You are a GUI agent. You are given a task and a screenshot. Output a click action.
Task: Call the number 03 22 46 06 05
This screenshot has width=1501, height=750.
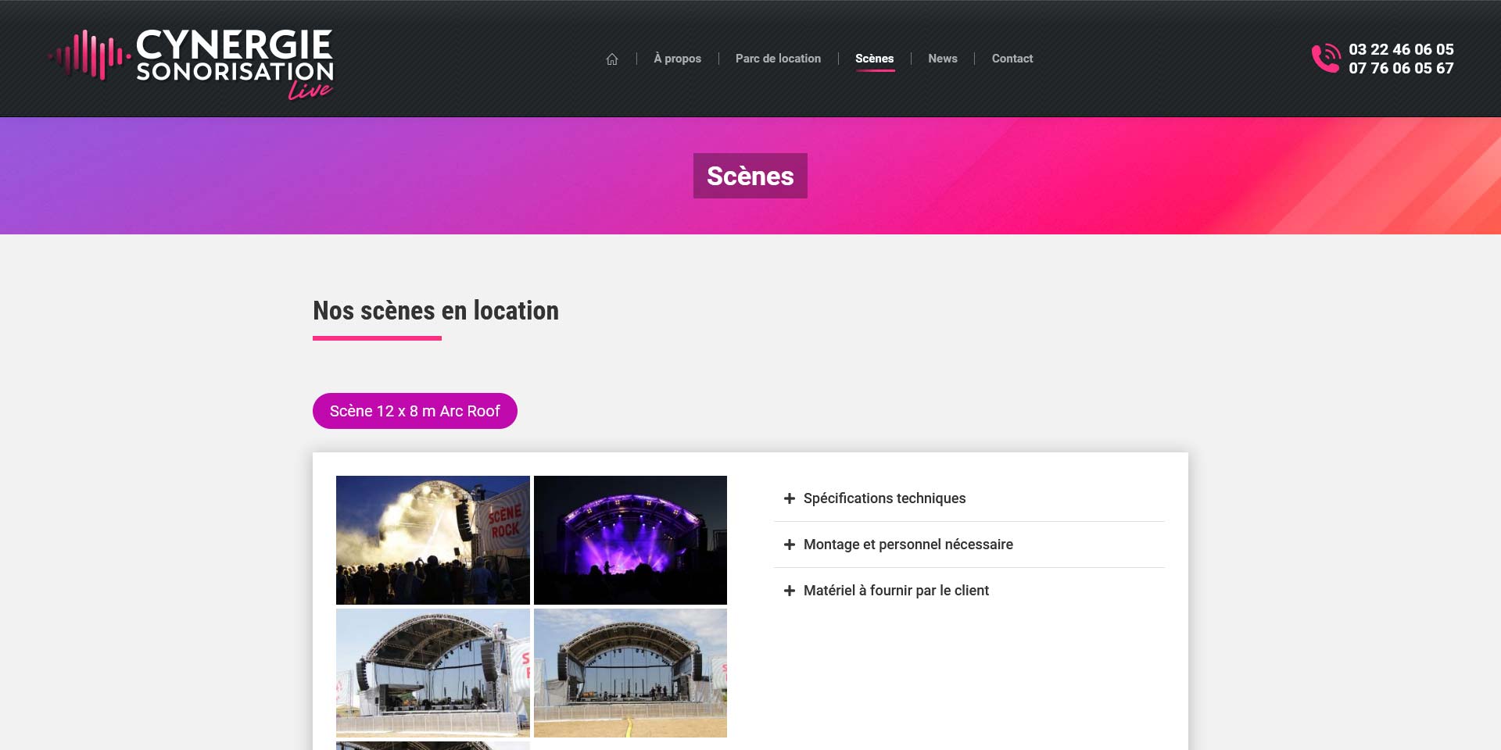pyautogui.click(x=1400, y=49)
